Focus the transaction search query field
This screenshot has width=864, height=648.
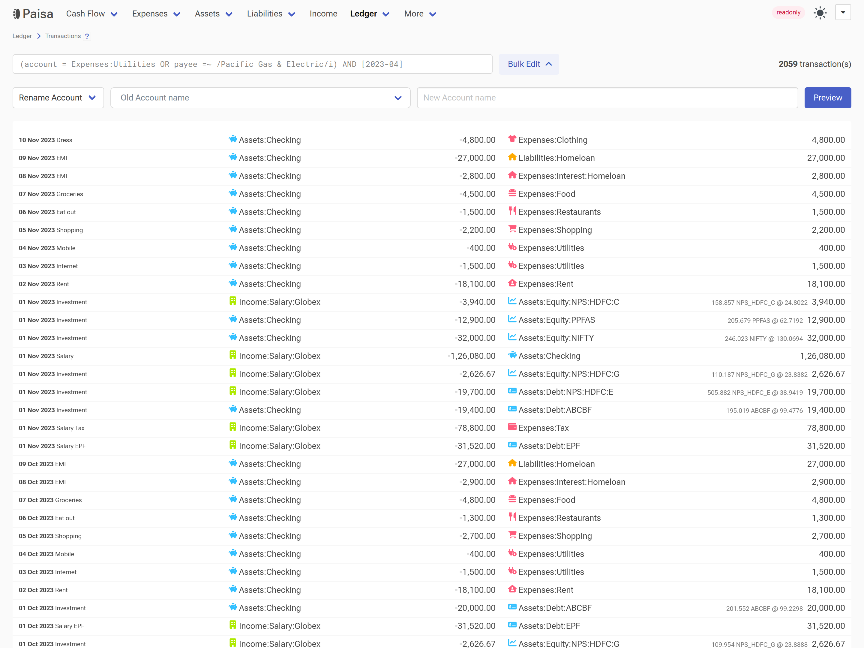[x=252, y=64]
